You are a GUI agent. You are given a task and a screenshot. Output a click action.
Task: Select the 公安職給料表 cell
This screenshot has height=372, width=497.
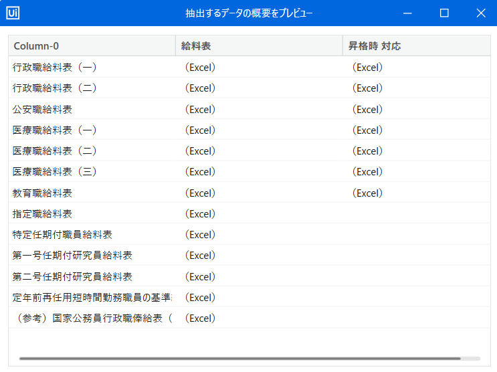click(x=92, y=110)
